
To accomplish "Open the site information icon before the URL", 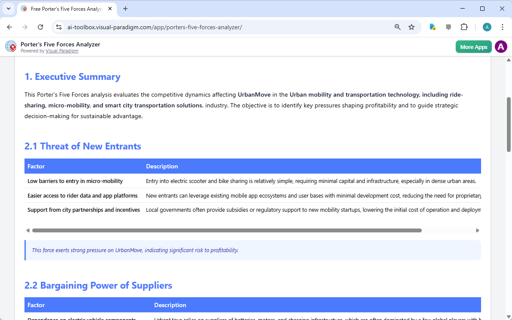I will (x=58, y=27).
